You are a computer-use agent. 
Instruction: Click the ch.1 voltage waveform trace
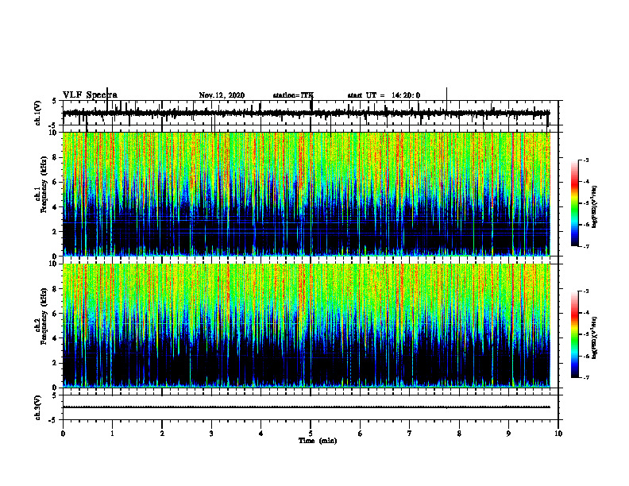coord(306,113)
